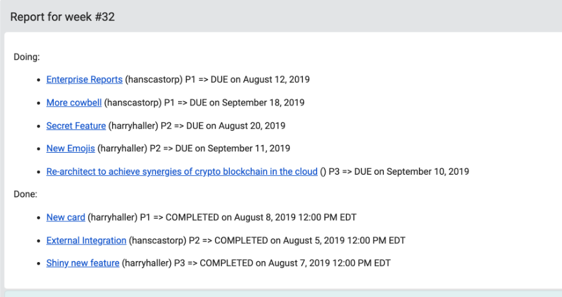This screenshot has height=297, width=562.
Task: Follow the Shiny new feature link
Action: 82,263
